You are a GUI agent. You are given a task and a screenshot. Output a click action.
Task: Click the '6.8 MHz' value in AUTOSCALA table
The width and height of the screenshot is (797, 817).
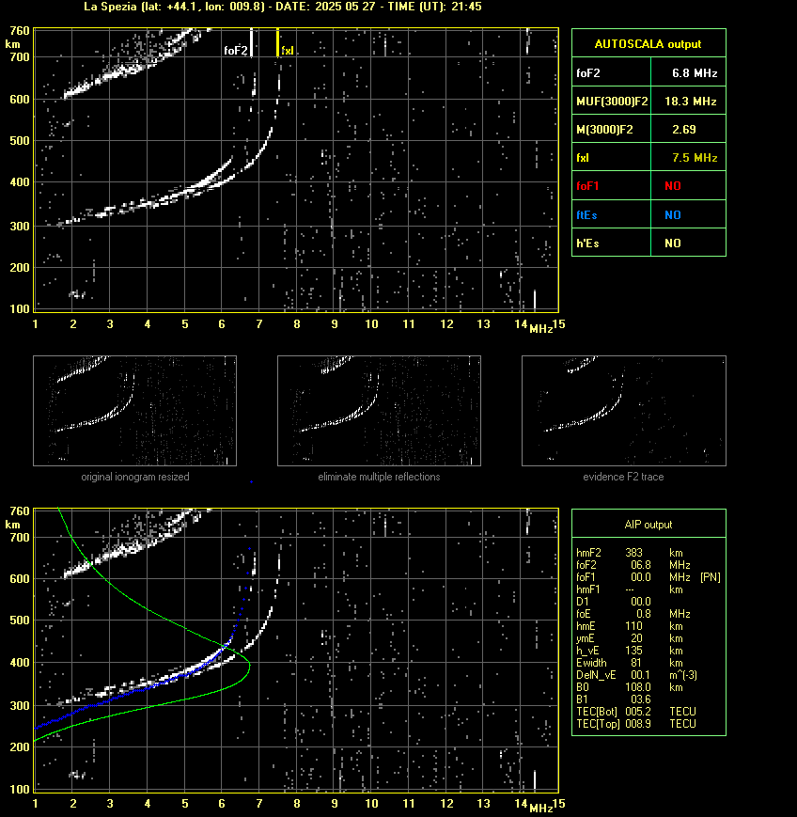coord(695,73)
